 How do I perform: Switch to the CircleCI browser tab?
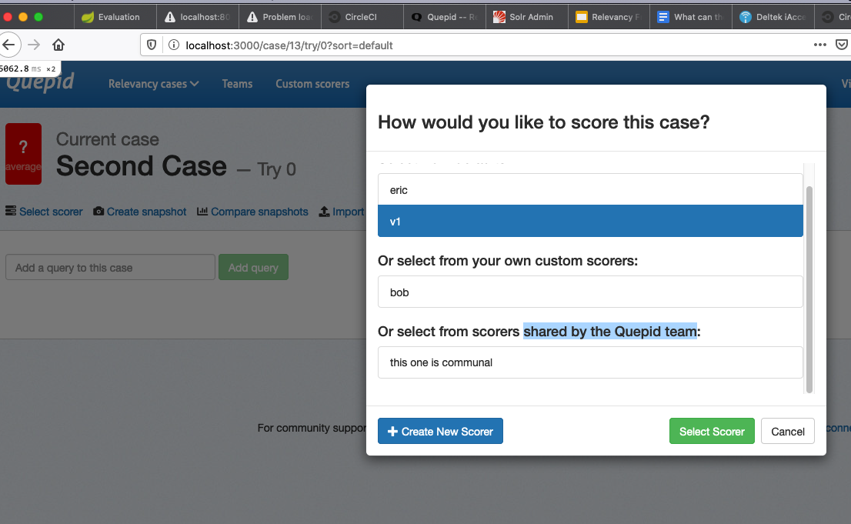coord(362,17)
